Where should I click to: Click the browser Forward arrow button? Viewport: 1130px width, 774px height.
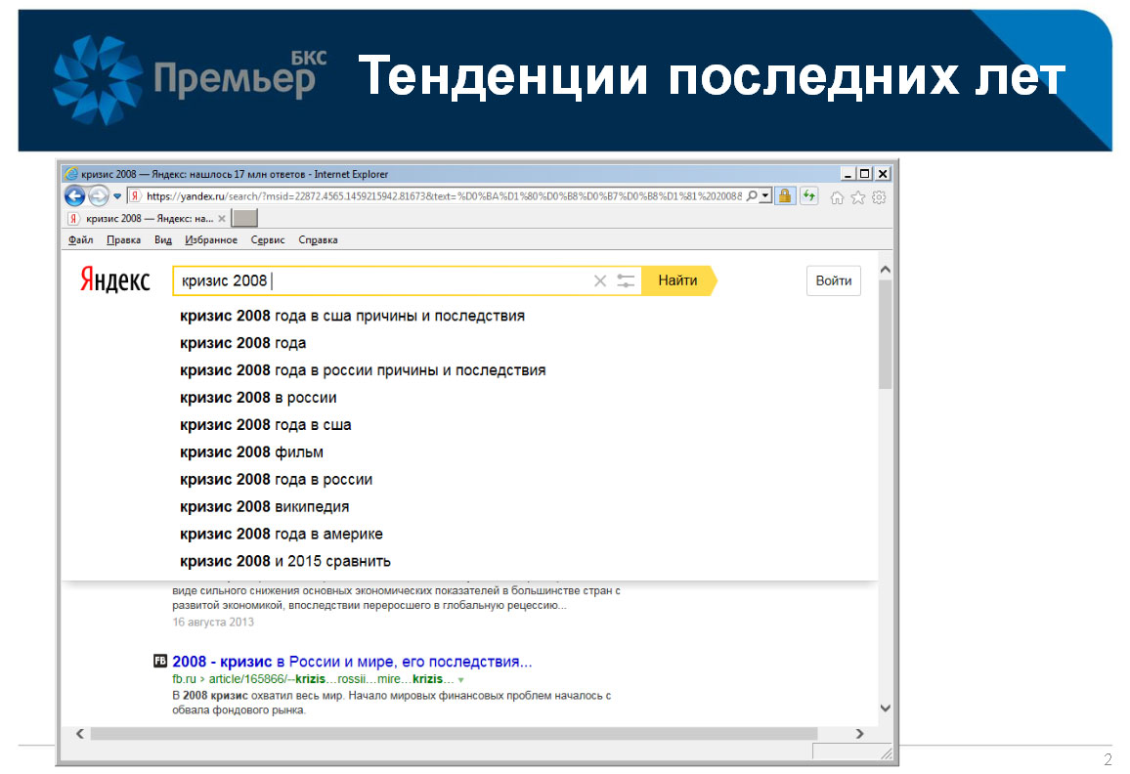tap(99, 196)
